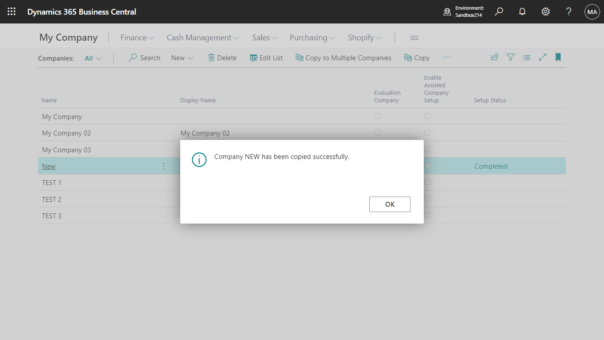Expand the toolbar overflow ellipsis menu
604x340 pixels.
(446, 57)
